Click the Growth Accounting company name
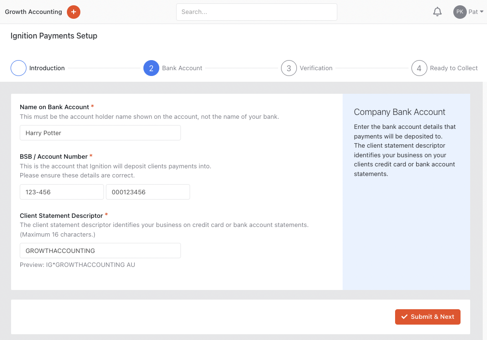The height and width of the screenshot is (340, 487). [x=33, y=12]
